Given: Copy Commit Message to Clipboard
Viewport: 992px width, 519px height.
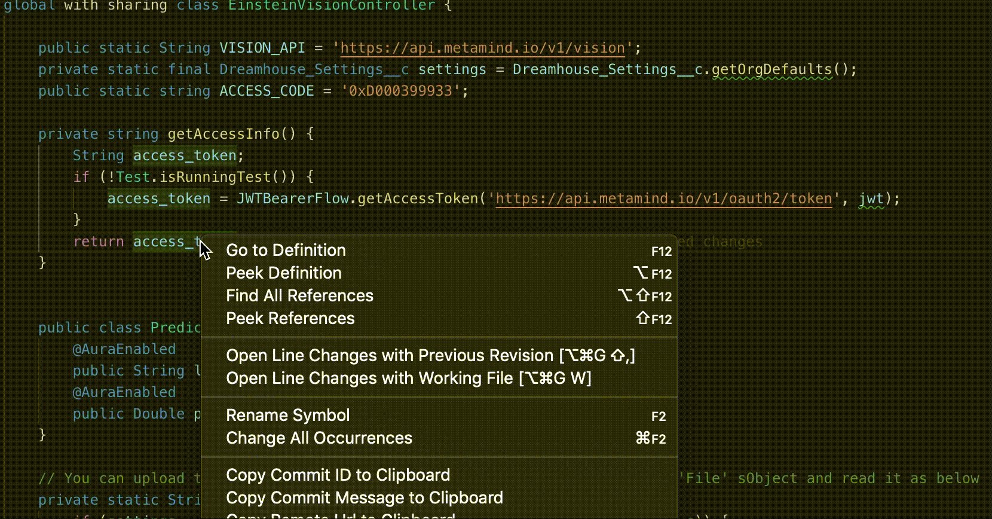Looking at the screenshot, I should click(x=439, y=498).
